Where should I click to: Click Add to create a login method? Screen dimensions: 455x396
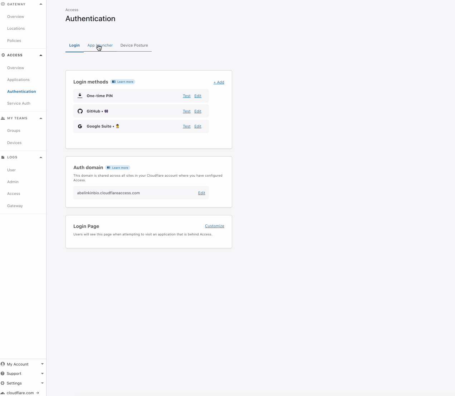tap(219, 82)
